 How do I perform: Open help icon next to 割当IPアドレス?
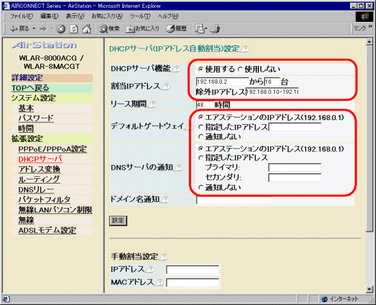166,86
